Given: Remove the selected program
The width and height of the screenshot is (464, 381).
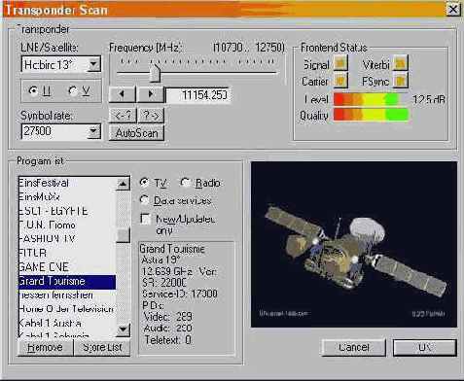Looking at the screenshot, I should click(x=46, y=348).
